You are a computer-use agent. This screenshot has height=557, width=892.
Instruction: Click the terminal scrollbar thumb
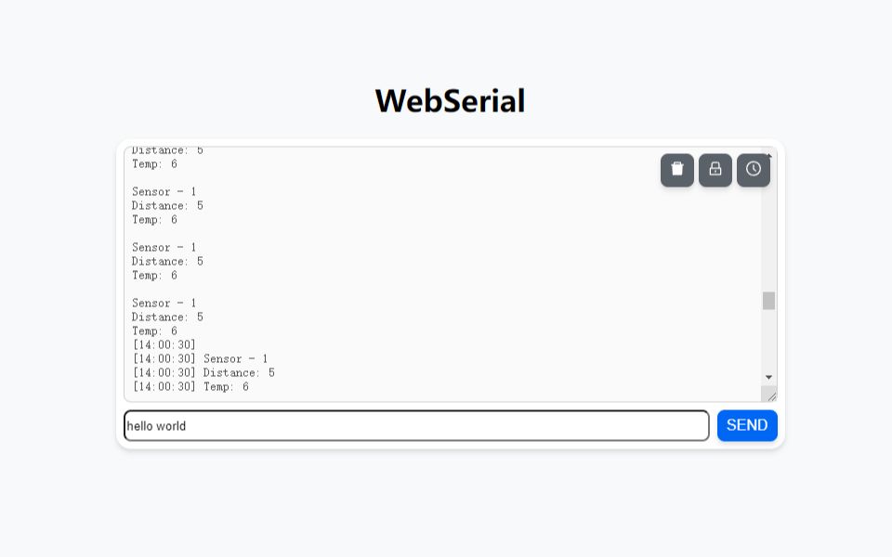point(768,301)
